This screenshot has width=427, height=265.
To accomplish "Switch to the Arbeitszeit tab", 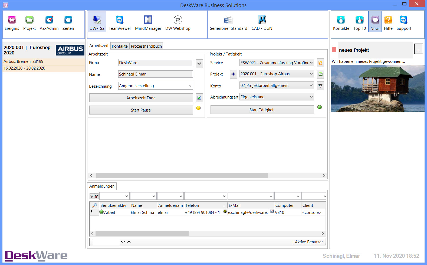I will pos(99,46).
